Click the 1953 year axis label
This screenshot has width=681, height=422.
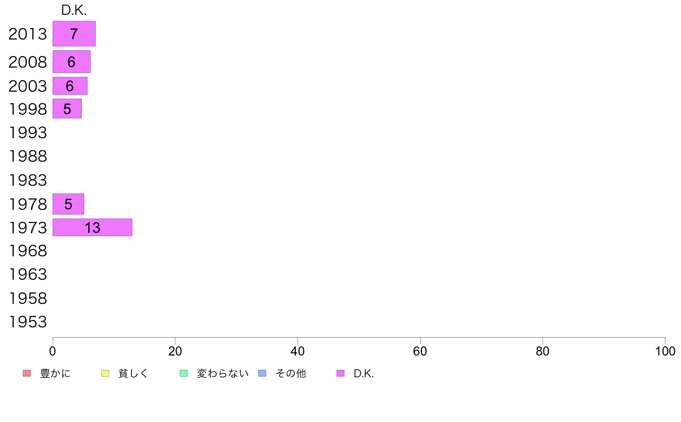coord(28,322)
